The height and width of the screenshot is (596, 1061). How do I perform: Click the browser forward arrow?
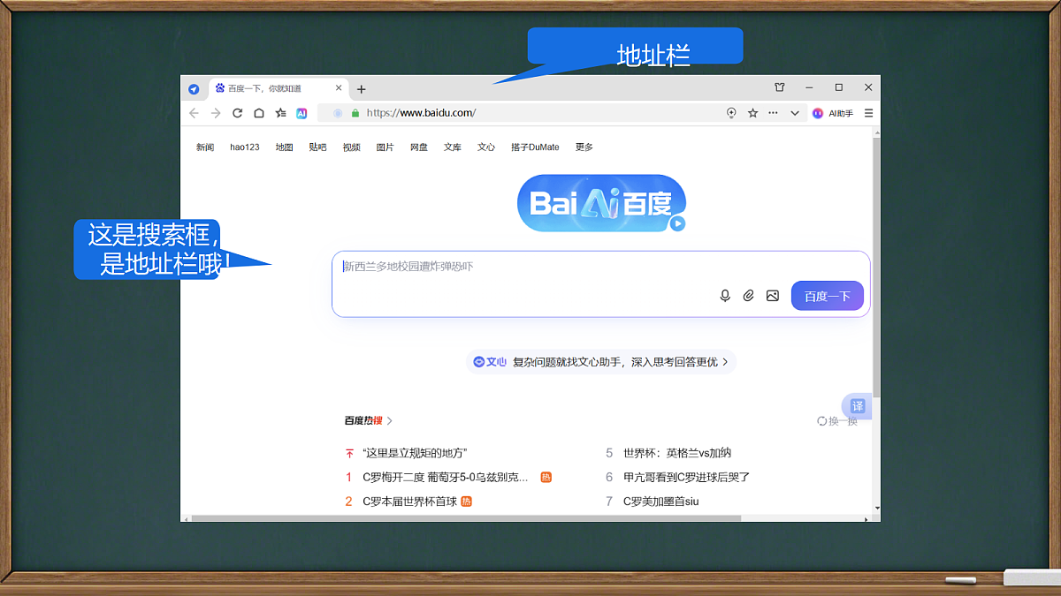(216, 113)
